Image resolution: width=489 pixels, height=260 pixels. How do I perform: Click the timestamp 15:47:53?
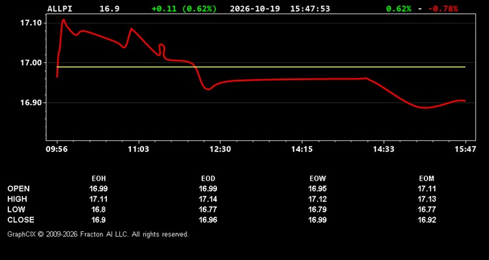tap(310, 8)
